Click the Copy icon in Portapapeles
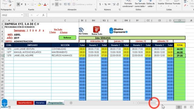The width and height of the screenshot is (194, 109). tap(10, 2)
